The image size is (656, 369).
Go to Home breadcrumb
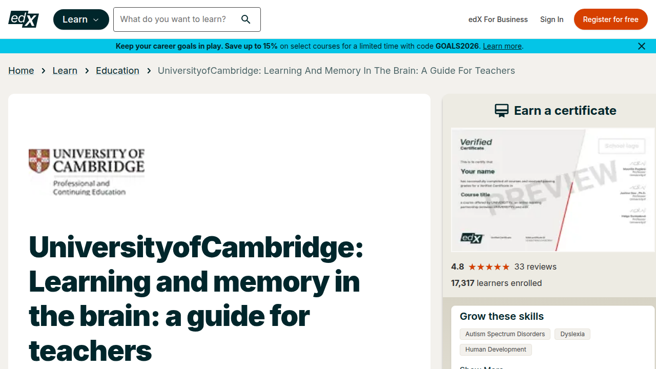coord(21,71)
